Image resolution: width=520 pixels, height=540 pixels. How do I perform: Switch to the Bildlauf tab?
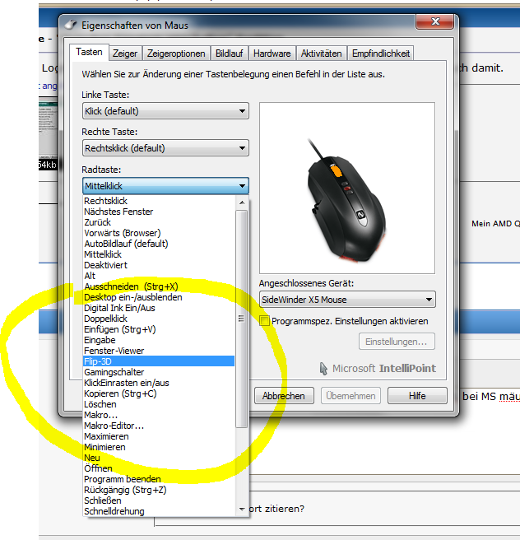click(230, 54)
